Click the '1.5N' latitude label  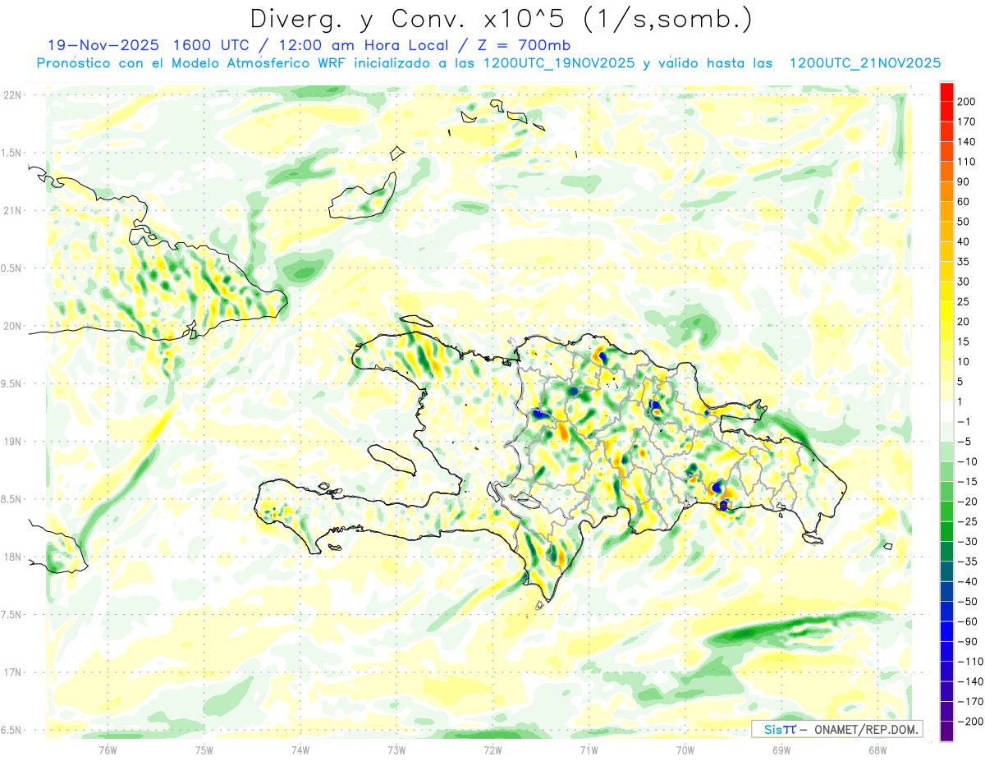point(12,153)
